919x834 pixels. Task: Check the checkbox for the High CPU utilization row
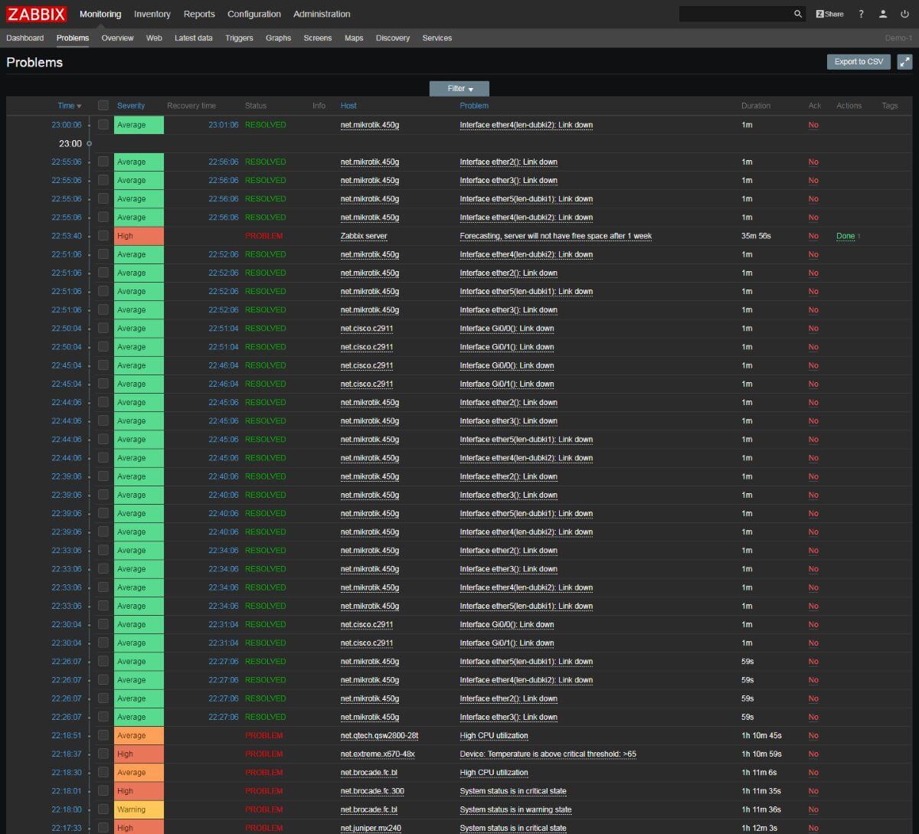[103, 735]
